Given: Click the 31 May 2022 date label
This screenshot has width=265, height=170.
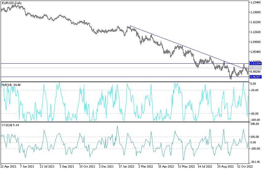Looking at the screenshot, I should [186, 166].
